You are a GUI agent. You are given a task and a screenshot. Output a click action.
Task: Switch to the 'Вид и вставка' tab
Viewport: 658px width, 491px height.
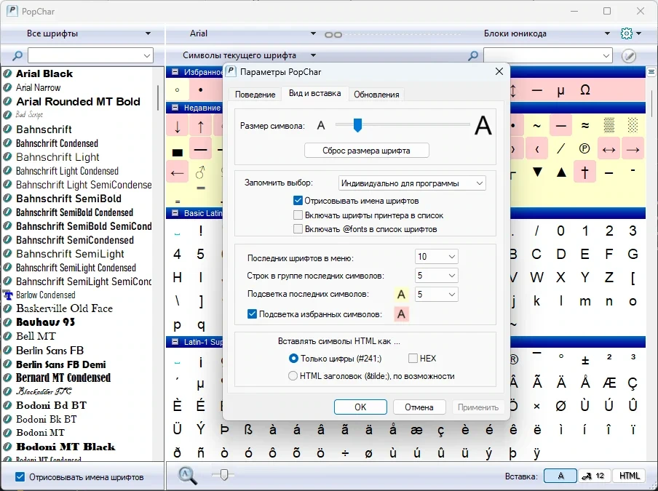[314, 93]
